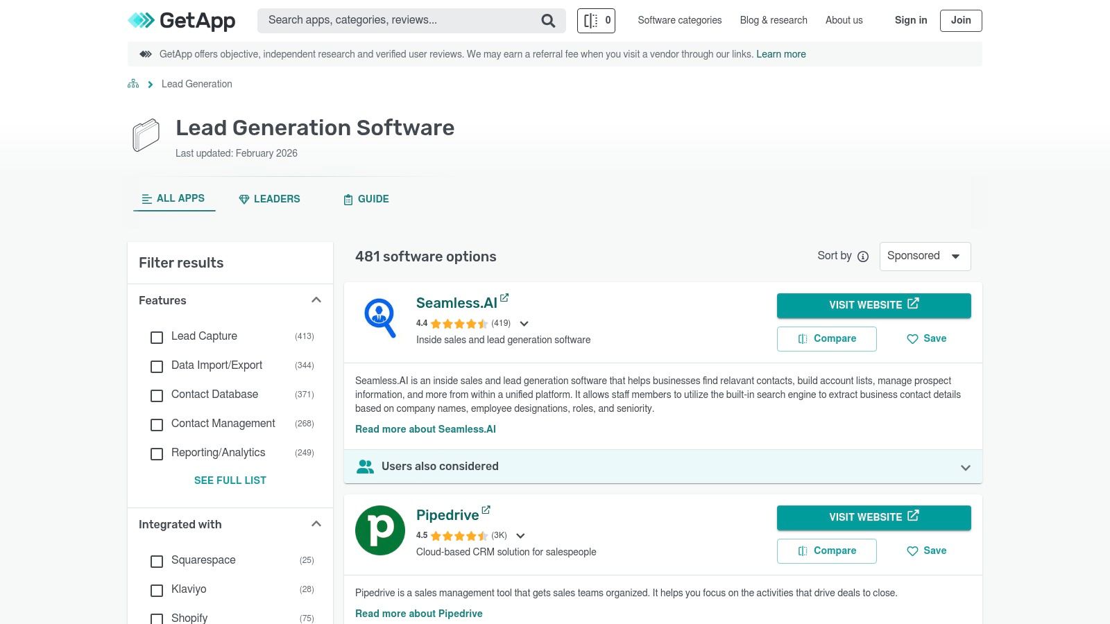Click the sort info icon next to Sort by

pyautogui.click(x=862, y=257)
